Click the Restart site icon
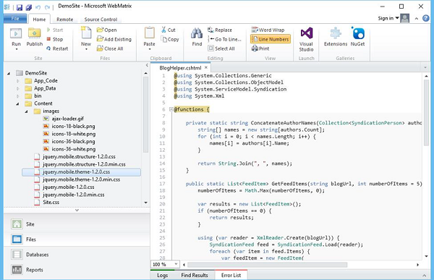 click(48, 48)
